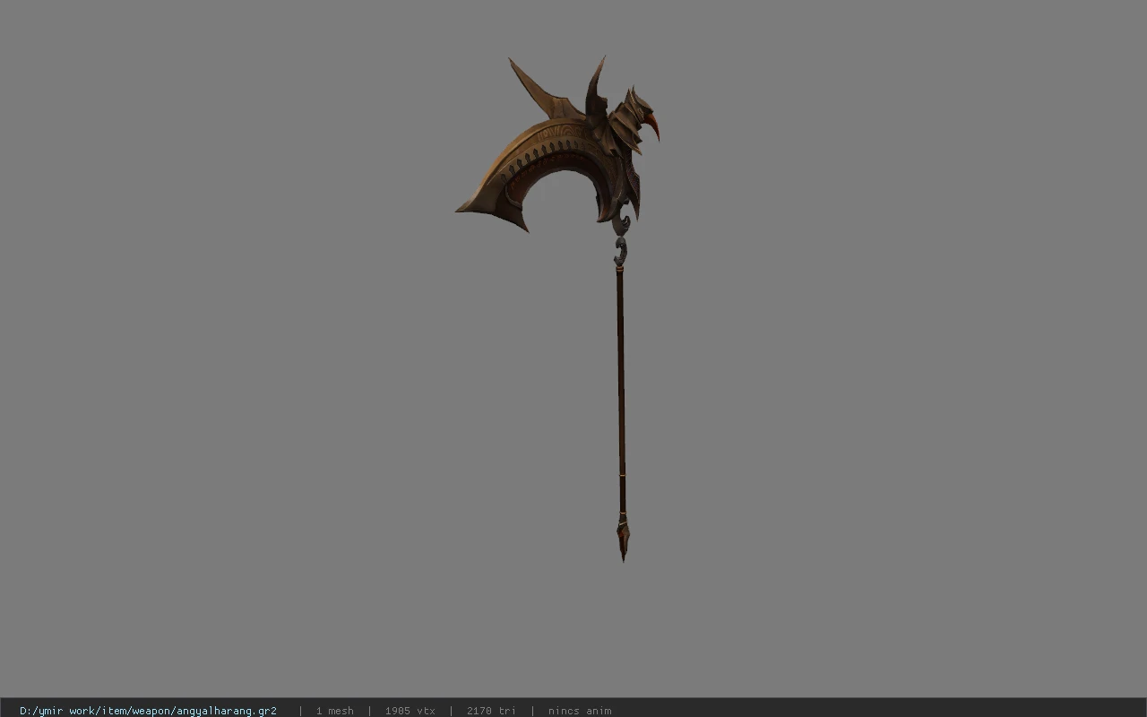Click the '2170 tri' triangle count
The width and height of the screenshot is (1147, 717).
point(491,711)
